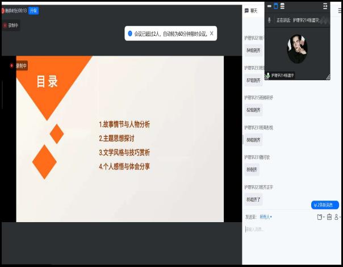Viewport: 343px width, 267px height.
Task: Click the microphone icon beside 正在讲话
Action: tap(269, 20)
